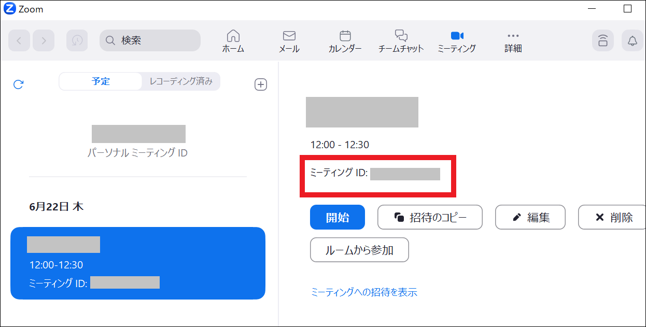Switch to レコーディング済み tab

181,81
